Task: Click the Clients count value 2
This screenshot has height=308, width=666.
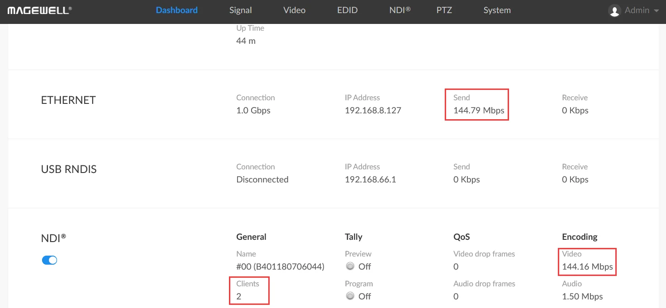Action: point(239,297)
